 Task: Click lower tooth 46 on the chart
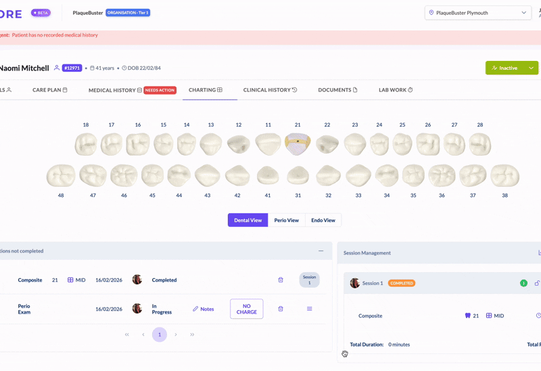click(124, 175)
